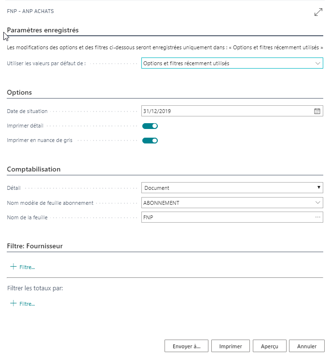
Task: Cancel with the Annuler button
Action: click(307, 346)
